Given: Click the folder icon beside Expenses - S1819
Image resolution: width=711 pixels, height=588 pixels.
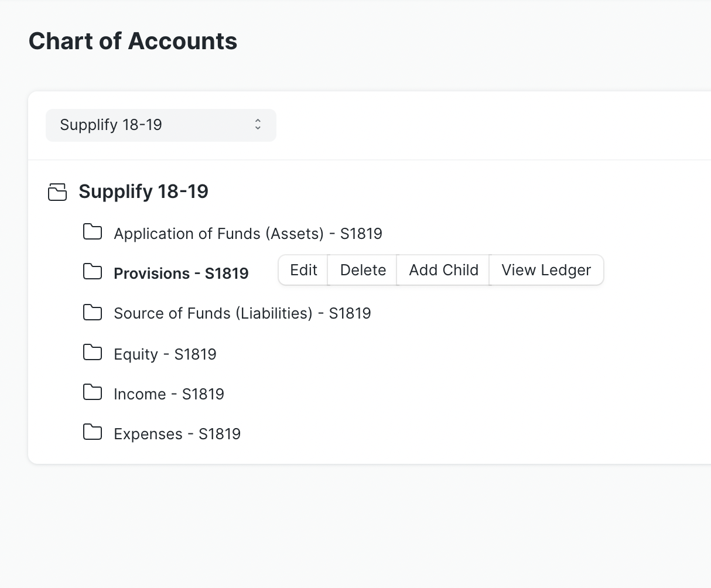Looking at the screenshot, I should tap(93, 433).
